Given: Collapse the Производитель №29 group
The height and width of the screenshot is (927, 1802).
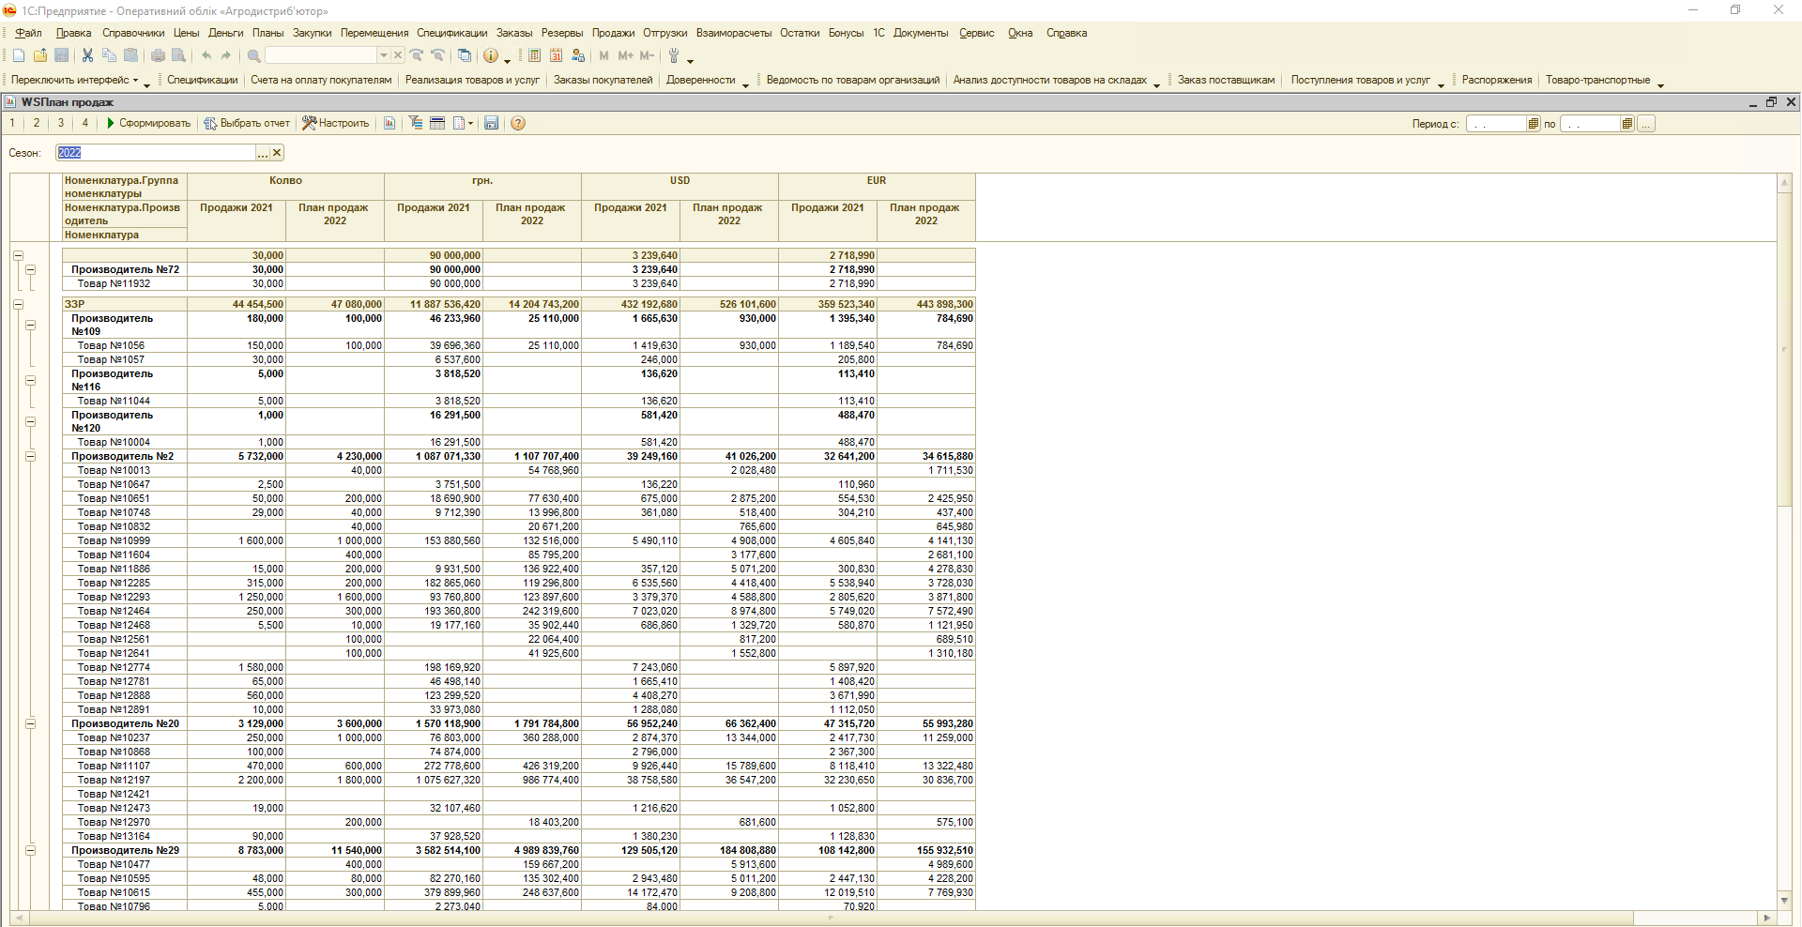Looking at the screenshot, I should [30, 851].
